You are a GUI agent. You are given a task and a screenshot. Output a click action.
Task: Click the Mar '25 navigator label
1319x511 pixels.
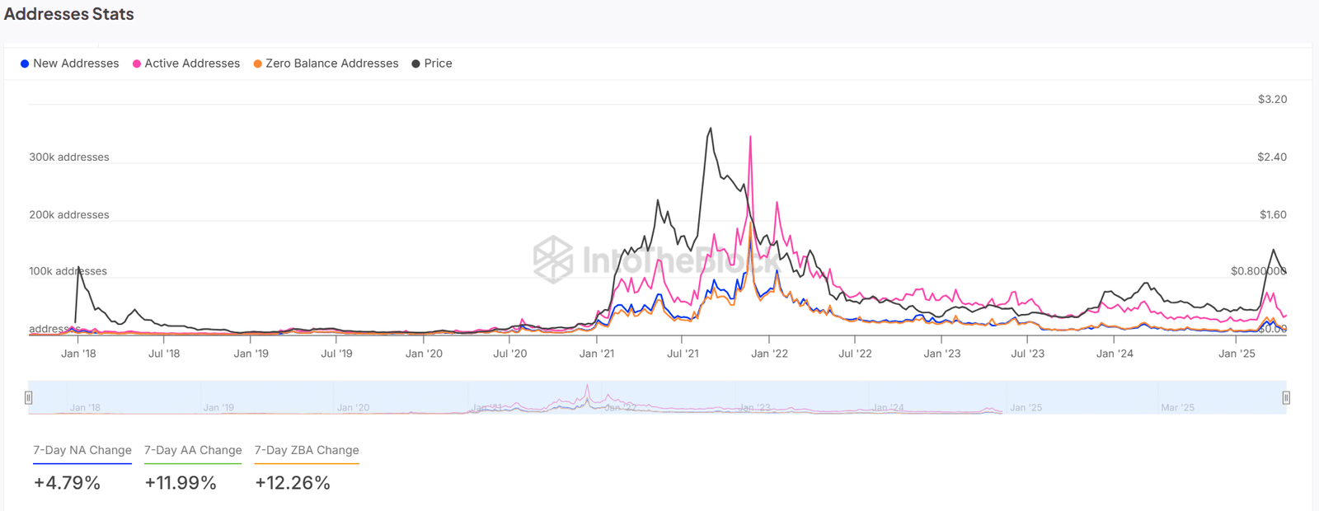tap(1177, 408)
